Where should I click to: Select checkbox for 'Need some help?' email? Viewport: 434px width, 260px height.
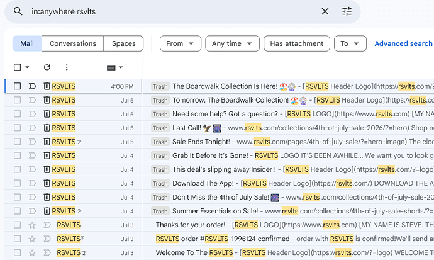coord(17,114)
